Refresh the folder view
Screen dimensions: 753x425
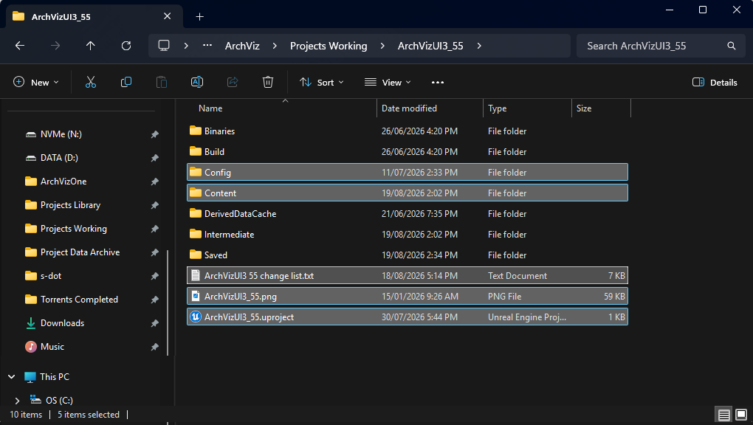(x=125, y=46)
